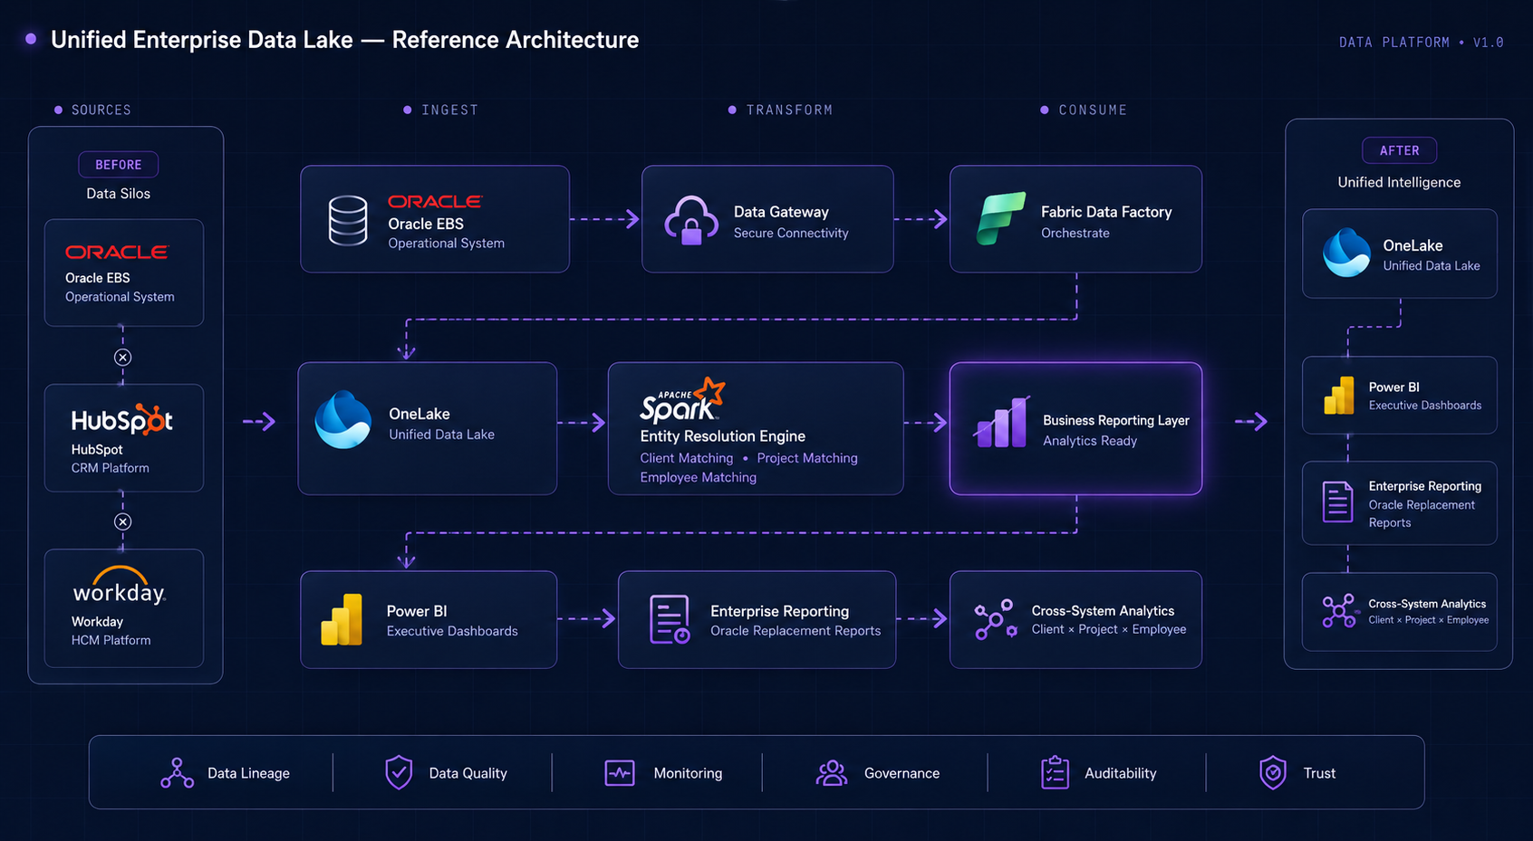Screen dimensions: 1533x841
Task: Select the Apache Spark logo
Action: pyautogui.click(x=682, y=401)
